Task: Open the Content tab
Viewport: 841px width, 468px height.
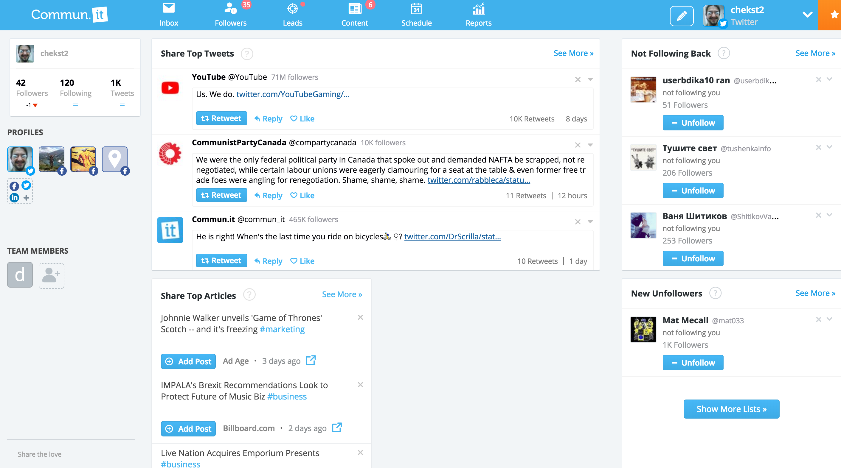Action: (355, 15)
